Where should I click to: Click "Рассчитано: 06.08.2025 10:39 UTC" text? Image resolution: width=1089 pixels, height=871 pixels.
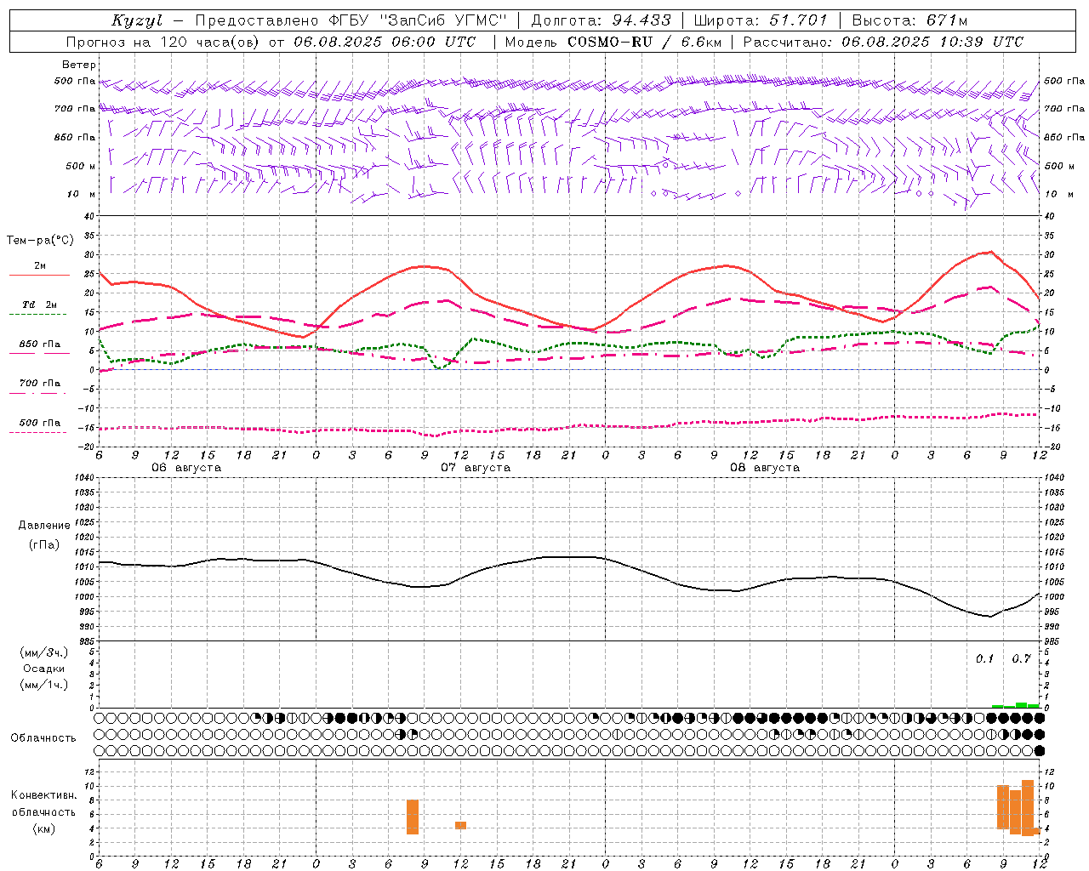coord(883,42)
